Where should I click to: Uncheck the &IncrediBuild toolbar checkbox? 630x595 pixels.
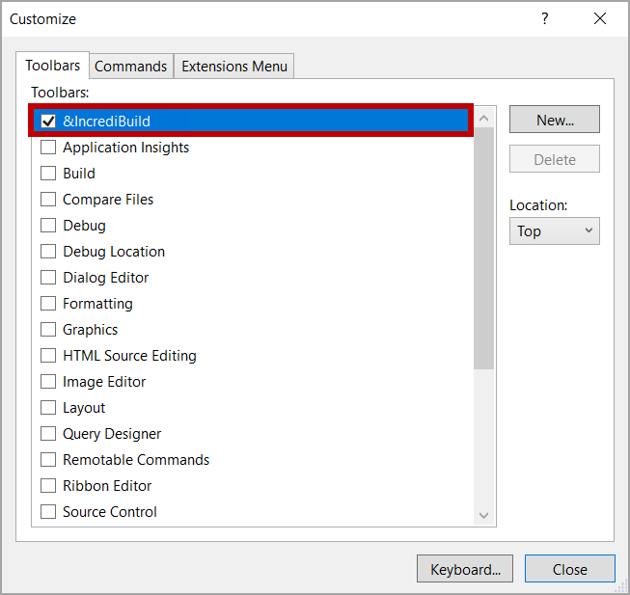click(48, 122)
